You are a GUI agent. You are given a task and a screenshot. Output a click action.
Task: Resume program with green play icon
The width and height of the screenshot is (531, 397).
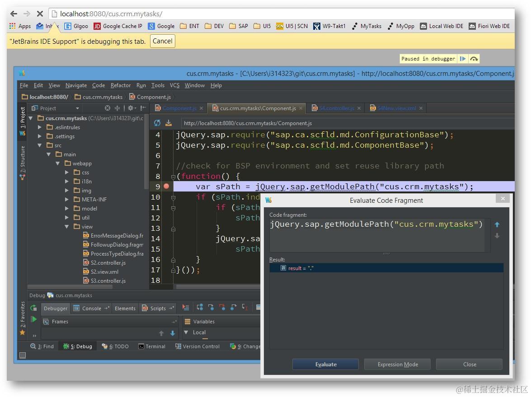coord(33,319)
